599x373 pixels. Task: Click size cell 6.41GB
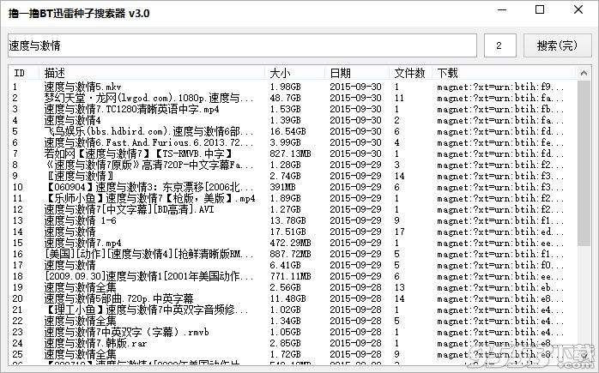[x=286, y=265]
